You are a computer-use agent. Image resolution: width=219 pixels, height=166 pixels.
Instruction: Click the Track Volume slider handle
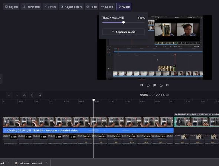pyautogui.click(x=124, y=22)
